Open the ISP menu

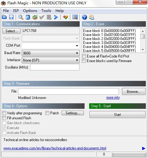tap(16, 11)
